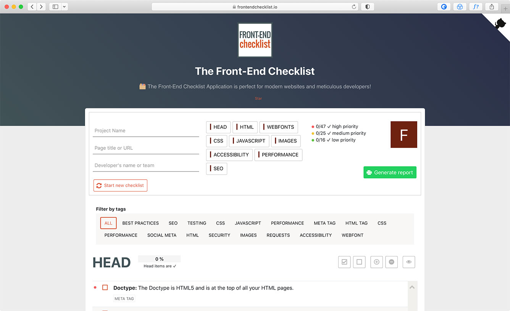Image resolution: width=510 pixels, height=311 pixels.
Task: Jump to the WEBFONTS section button
Action: [279, 127]
